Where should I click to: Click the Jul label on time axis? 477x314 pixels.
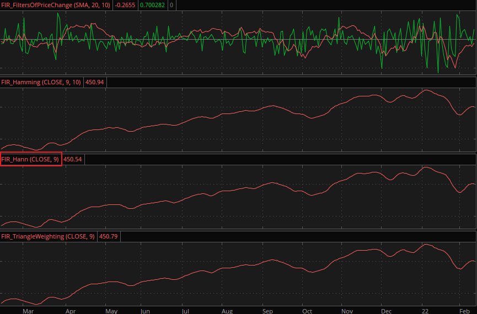186,310
